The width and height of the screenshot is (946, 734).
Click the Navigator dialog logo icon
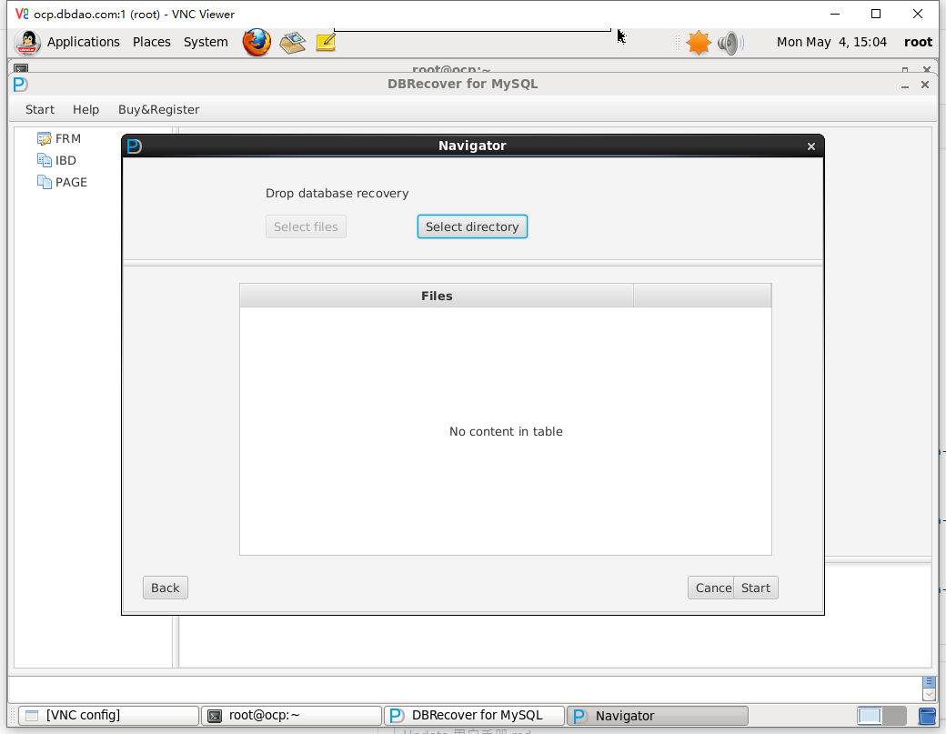point(135,146)
